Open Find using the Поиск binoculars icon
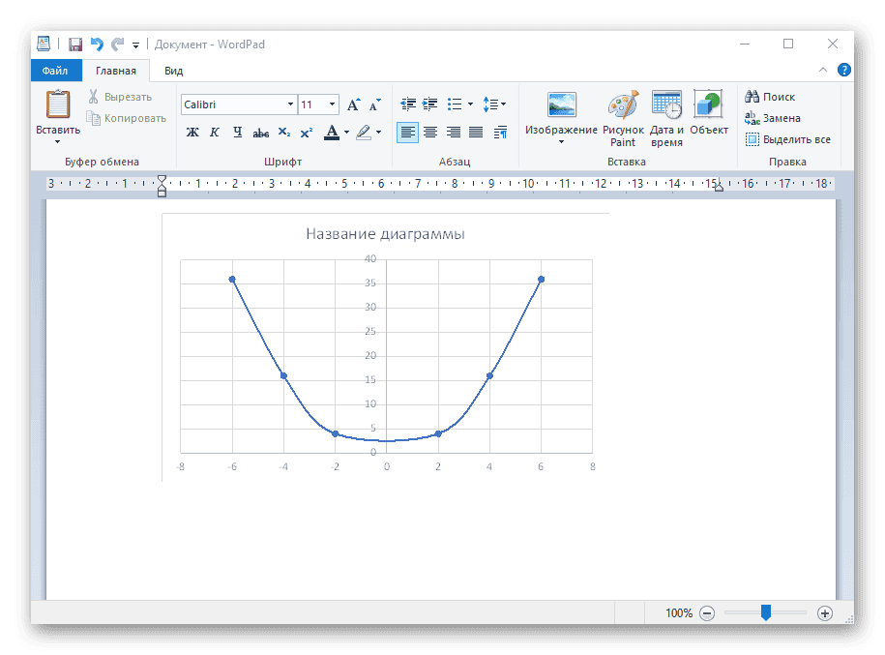The width and height of the screenshot is (885, 655). click(771, 97)
